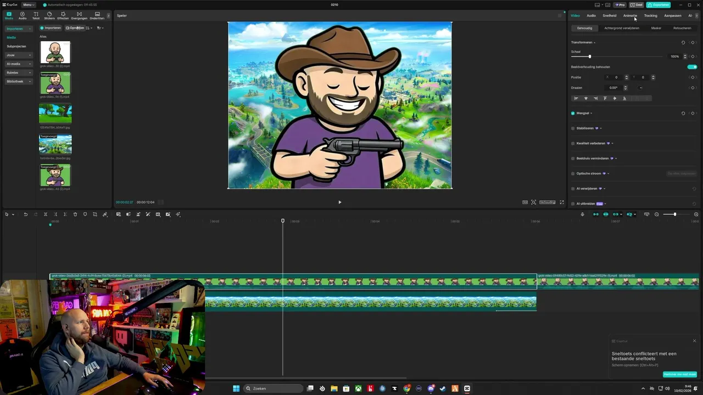Switch to the Animatie tab
The image size is (703, 395).
pos(630,15)
